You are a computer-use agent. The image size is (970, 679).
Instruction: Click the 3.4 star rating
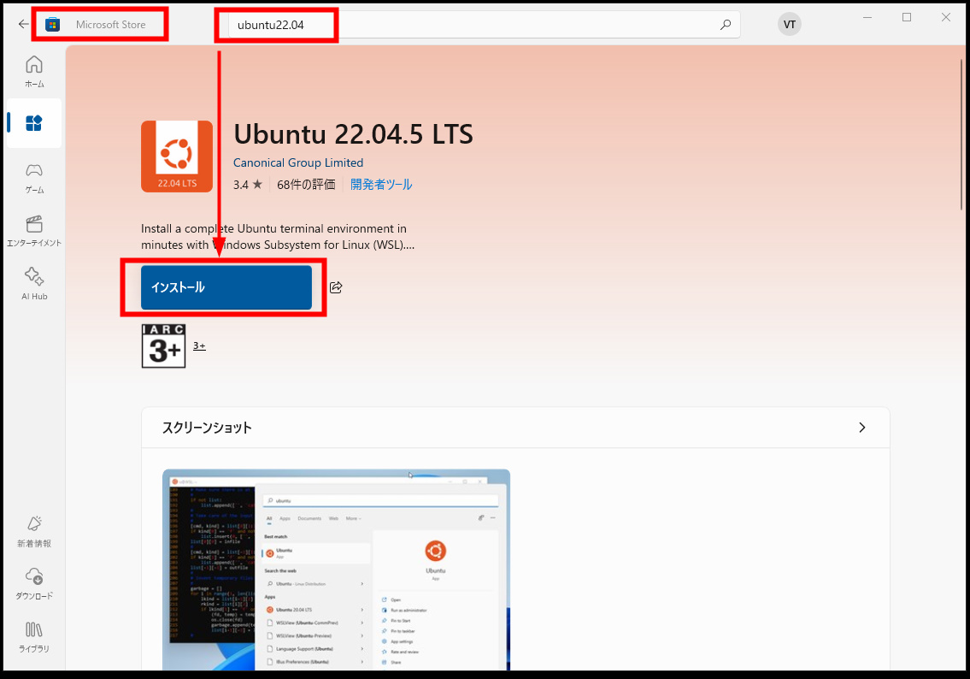click(x=248, y=185)
